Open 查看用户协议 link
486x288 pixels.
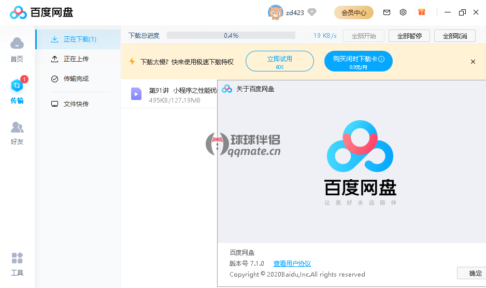pyautogui.click(x=292, y=264)
